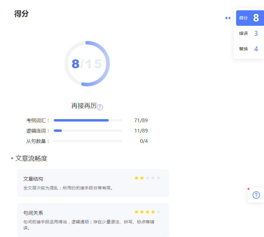Click the 逻辑连词 label
This screenshot has height=237, width=264.
tap(38, 131)
